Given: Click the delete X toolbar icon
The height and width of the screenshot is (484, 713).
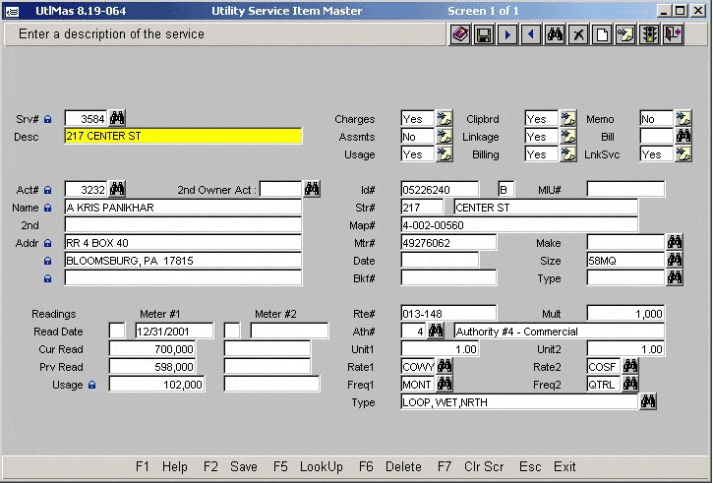Looking at the screenshot, I should tap(579, 34).
